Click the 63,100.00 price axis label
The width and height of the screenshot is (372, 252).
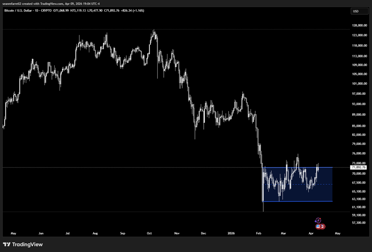(x=359, y=199)
